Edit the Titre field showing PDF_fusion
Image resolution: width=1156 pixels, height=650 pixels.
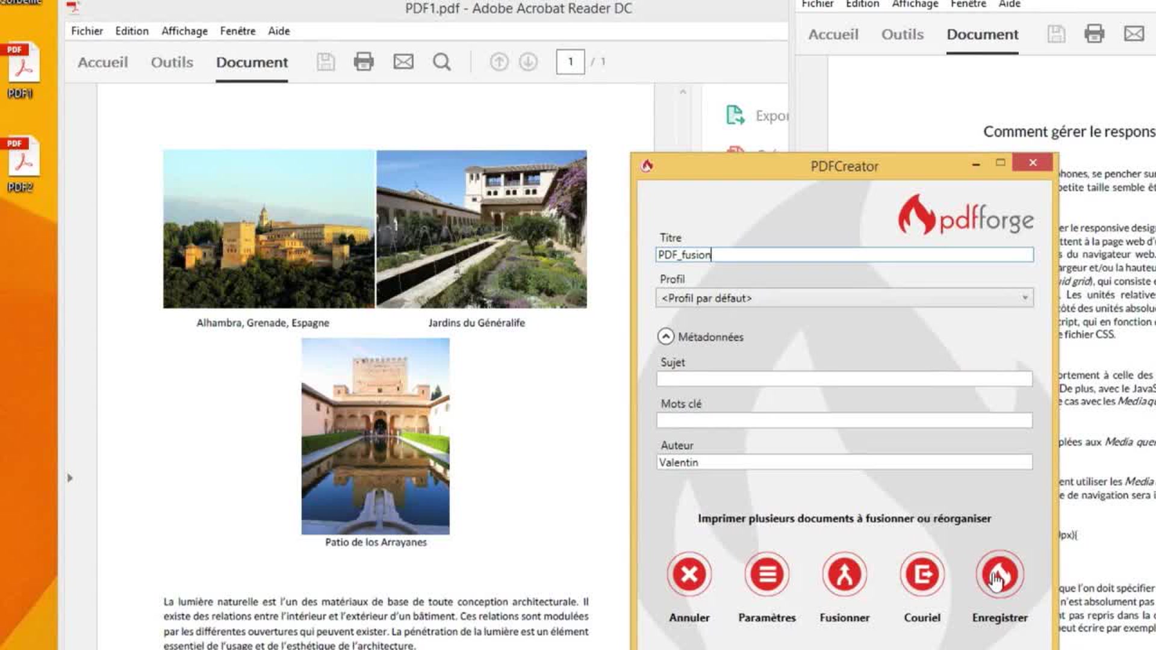[843, 255]
